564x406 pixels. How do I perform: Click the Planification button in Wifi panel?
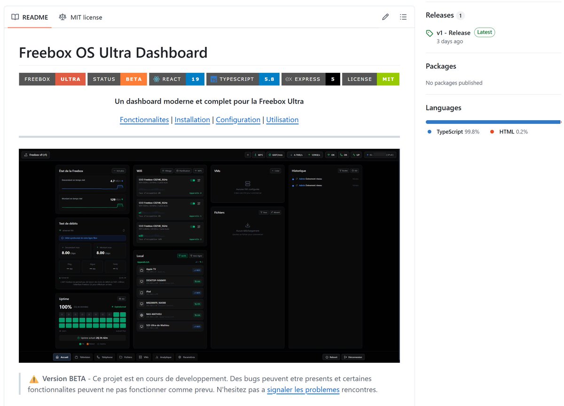[183, 171]
